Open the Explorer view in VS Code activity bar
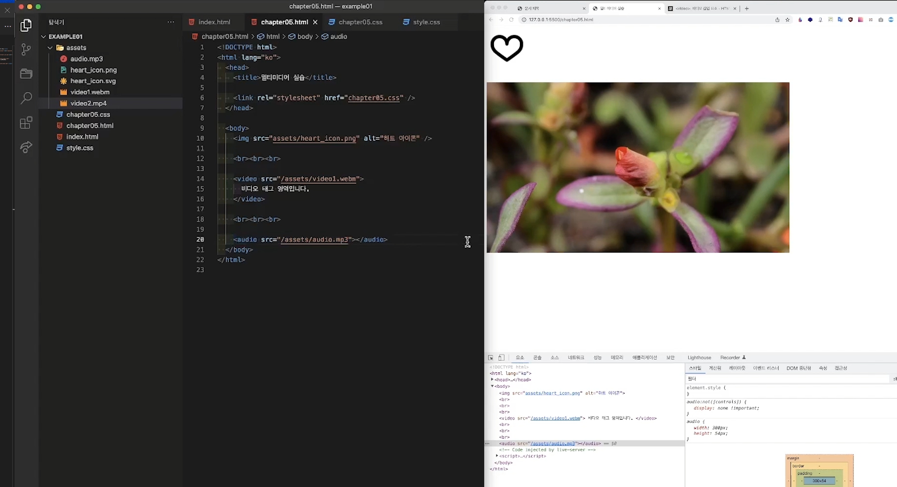897x487 pixels. pos(26,25)
